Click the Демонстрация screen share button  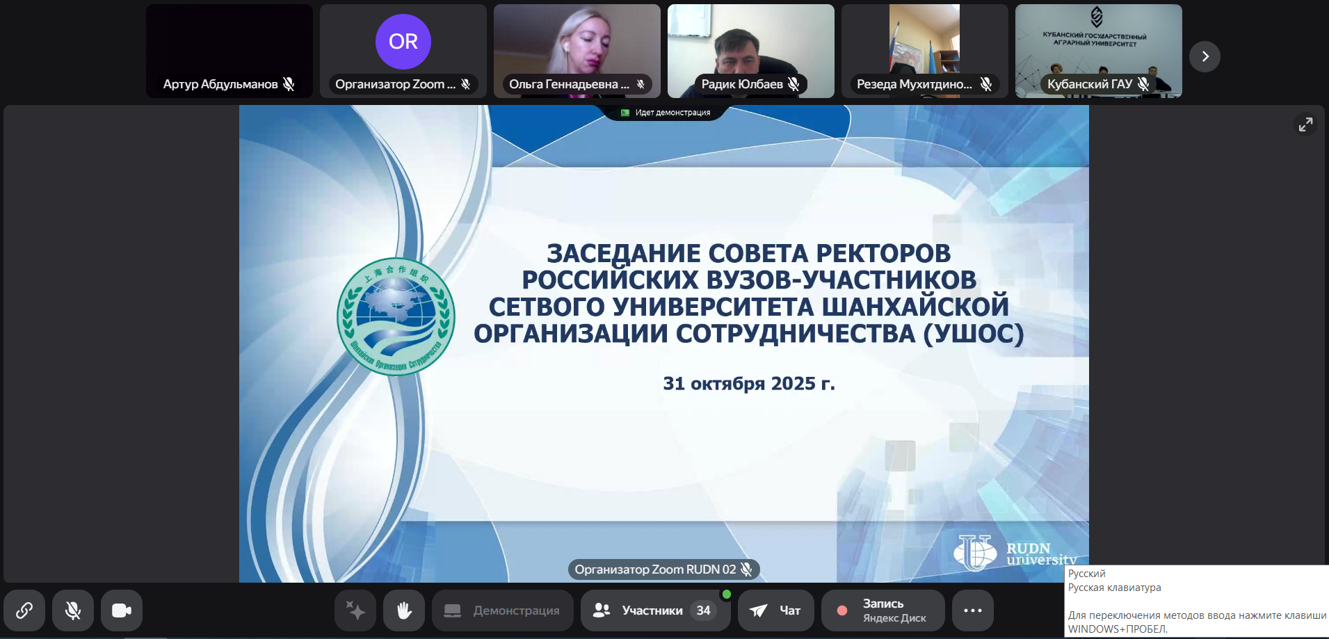pyautogui.click(x=502, y=610)
